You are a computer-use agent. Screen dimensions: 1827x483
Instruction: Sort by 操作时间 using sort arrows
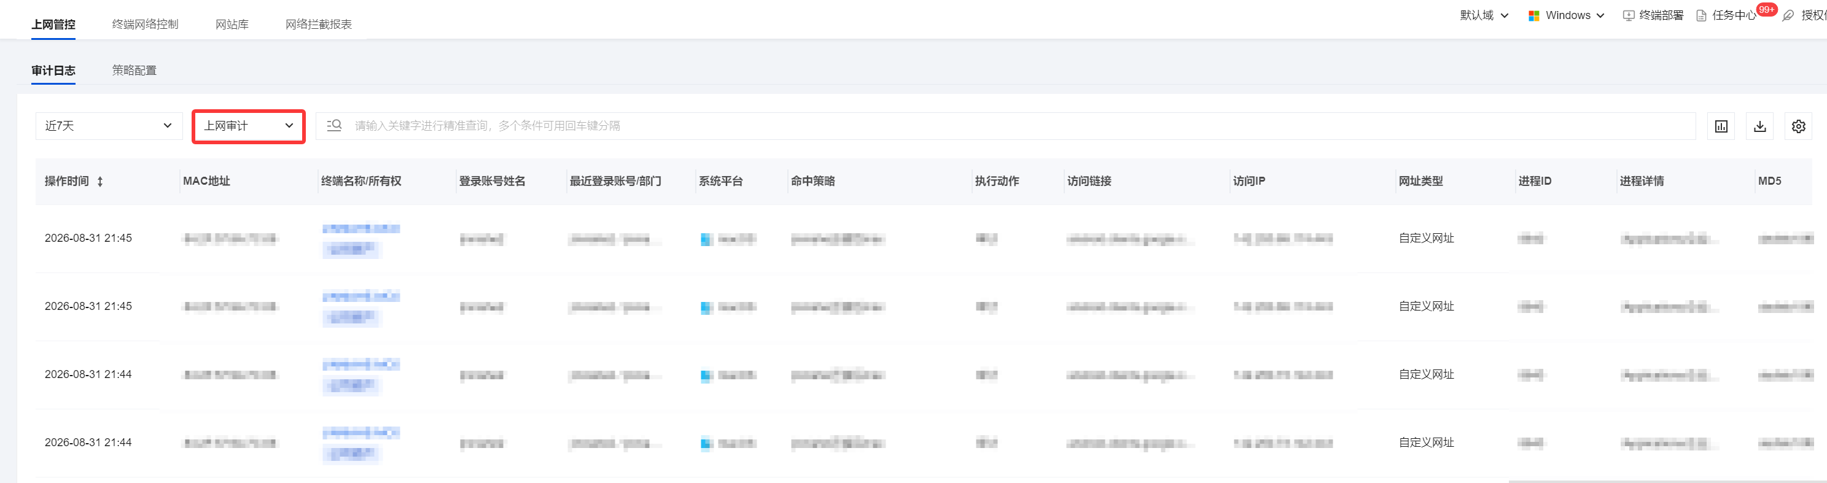[100, 182]
